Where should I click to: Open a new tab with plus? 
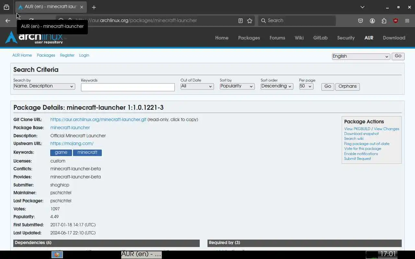click(94, 7)
